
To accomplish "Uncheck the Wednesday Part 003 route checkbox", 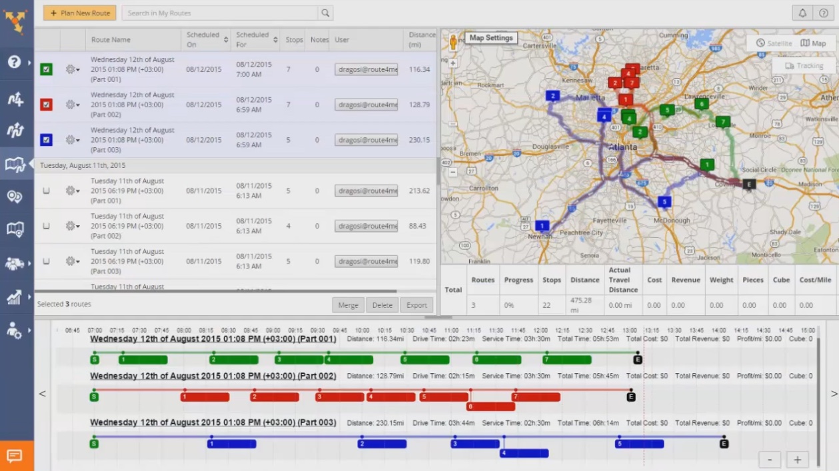I will pos(45,139).
